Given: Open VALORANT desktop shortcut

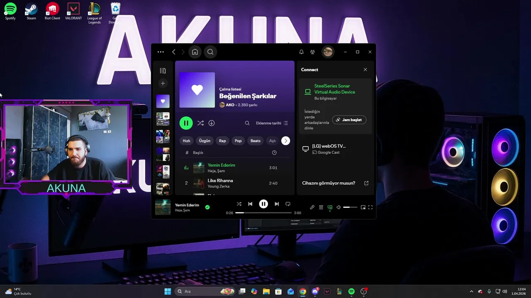Looking at the screenshot, I should click(x=73, y=12).
